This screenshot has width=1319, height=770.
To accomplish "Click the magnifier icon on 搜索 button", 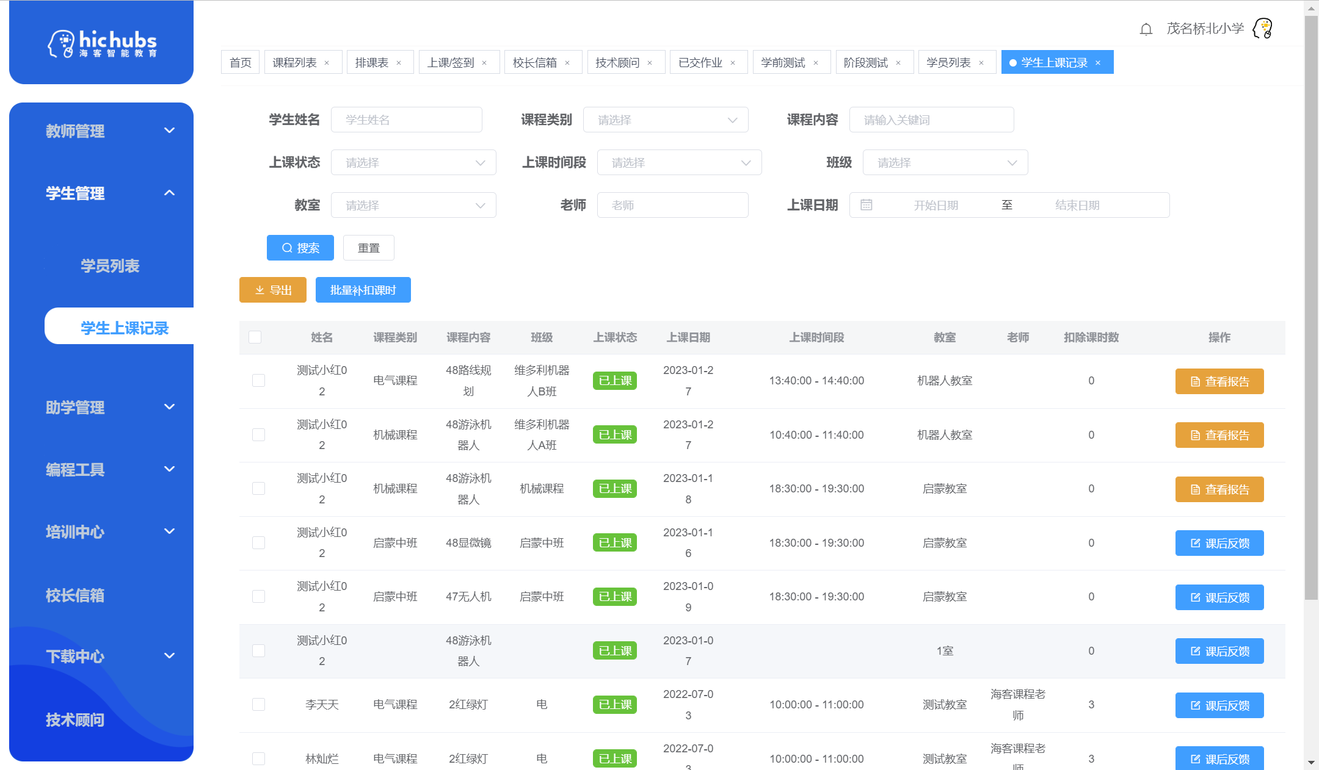I will click(286, 248).
